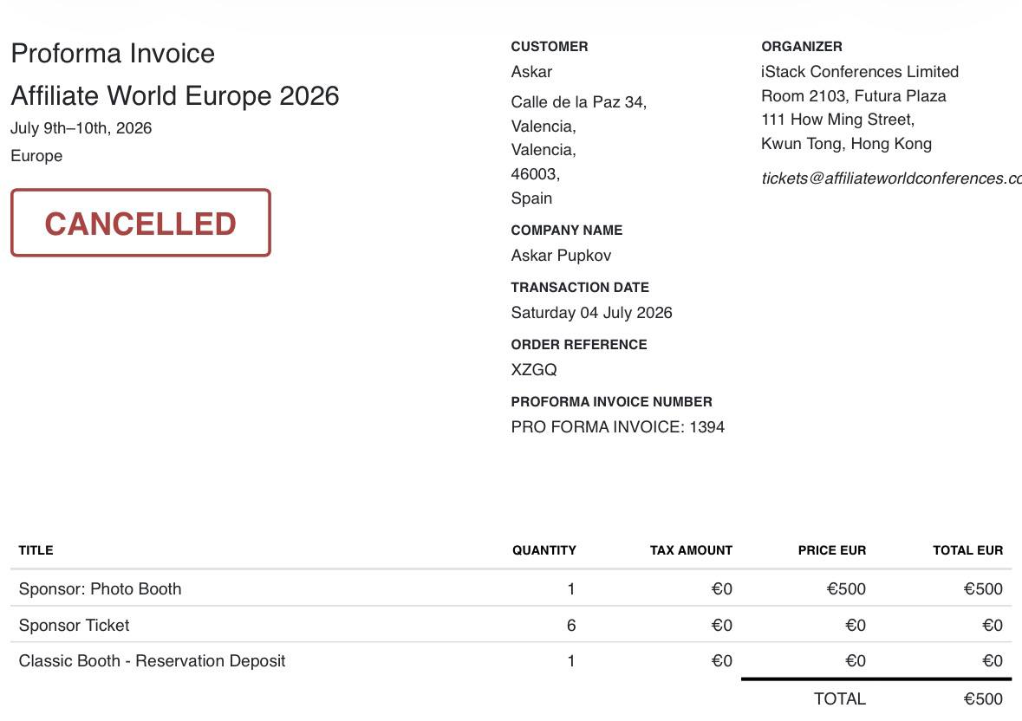Screen dimensions: 1022x721
Task: Click the final TOTAL €500 amount
Action: pos(983,698)
